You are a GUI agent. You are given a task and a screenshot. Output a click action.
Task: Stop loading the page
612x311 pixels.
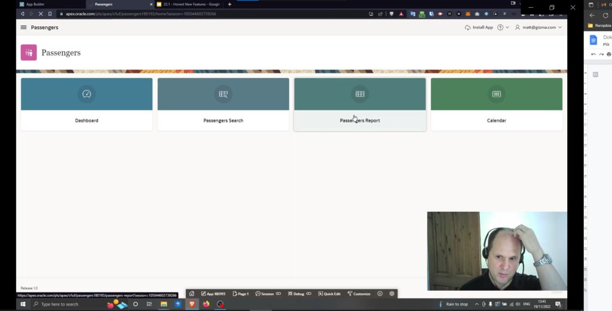pyautogui.click(x=41, y=14)
